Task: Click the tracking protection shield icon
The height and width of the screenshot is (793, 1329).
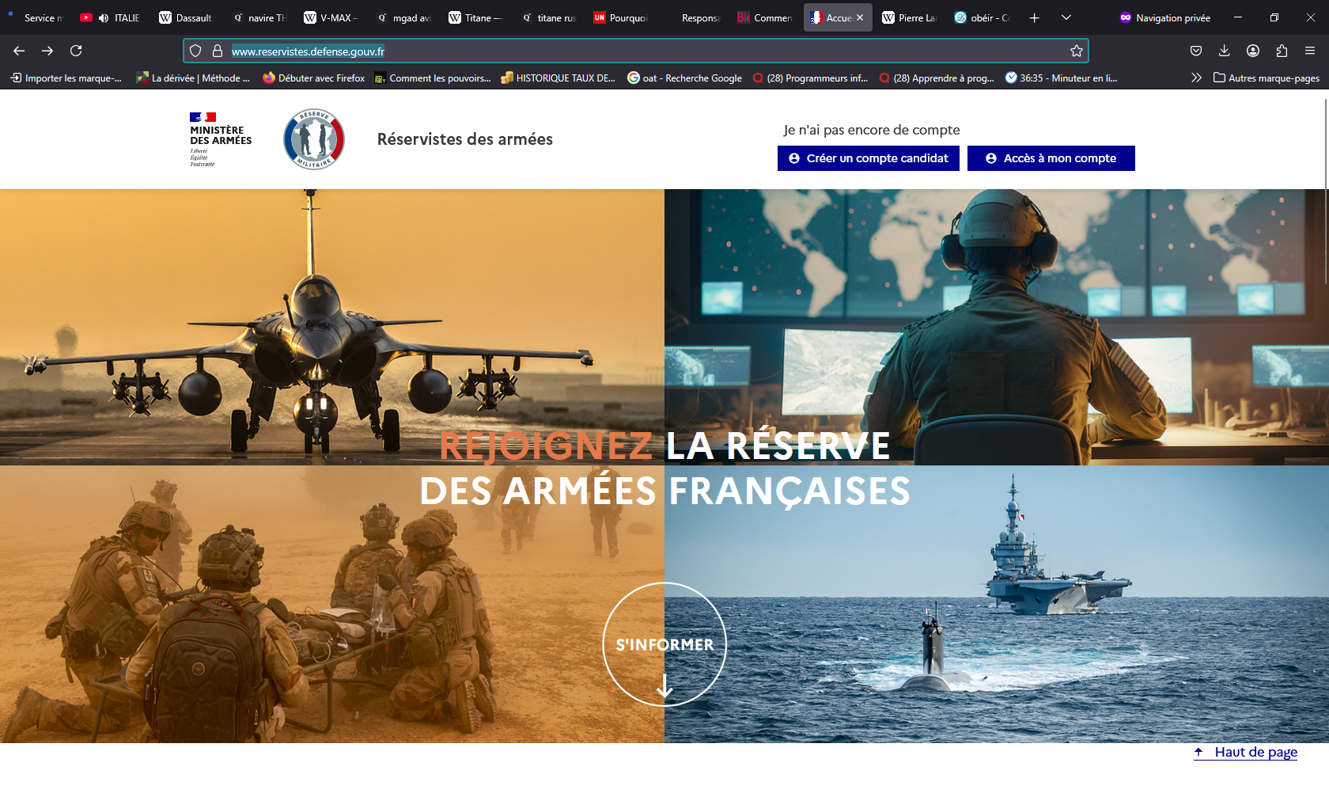Action: click(x=195, y=51)
